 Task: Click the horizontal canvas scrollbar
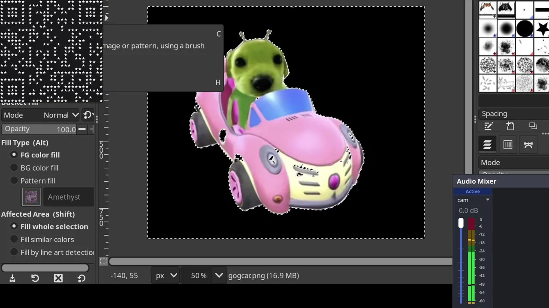(x=281, y=261)
